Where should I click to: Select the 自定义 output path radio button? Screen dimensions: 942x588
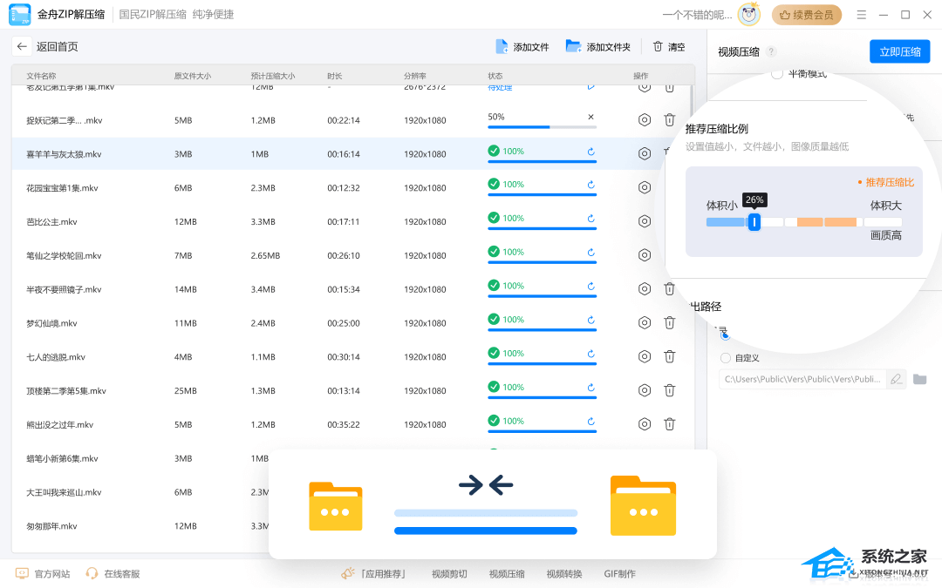point(726,358)
